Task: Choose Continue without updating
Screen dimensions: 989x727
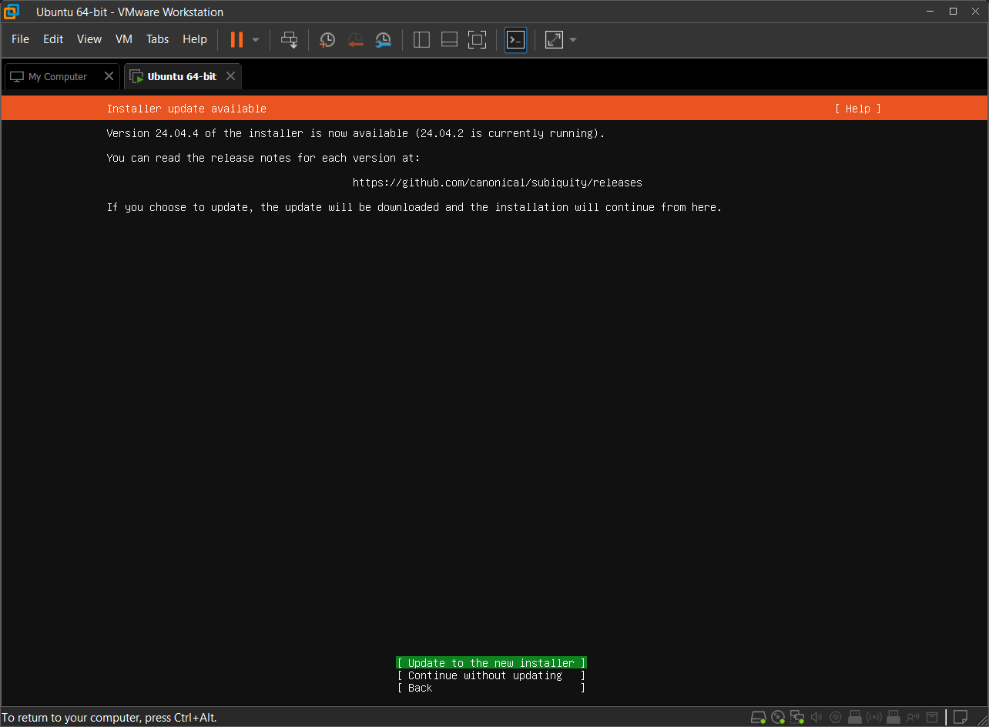Action: pyautogui.click(x=491, y=675)
